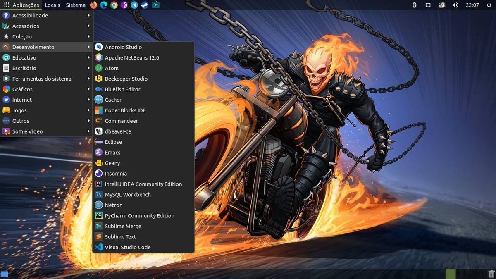The image size is (496, 279).
Task: Launch Bluefish Editor
Action: click(143, 89)
